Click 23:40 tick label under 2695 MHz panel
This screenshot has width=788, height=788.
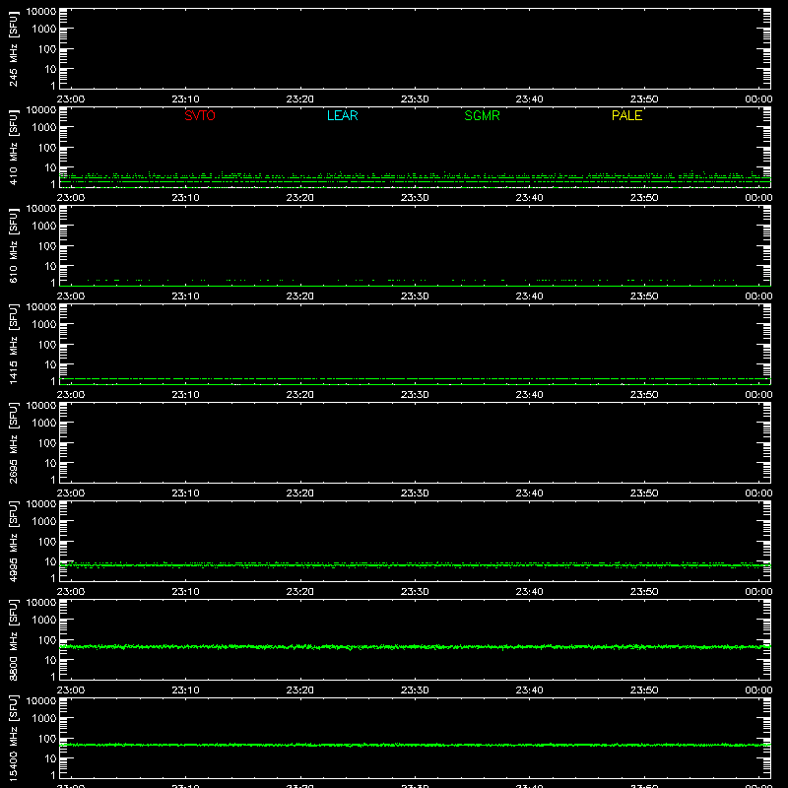coord(529,493)
